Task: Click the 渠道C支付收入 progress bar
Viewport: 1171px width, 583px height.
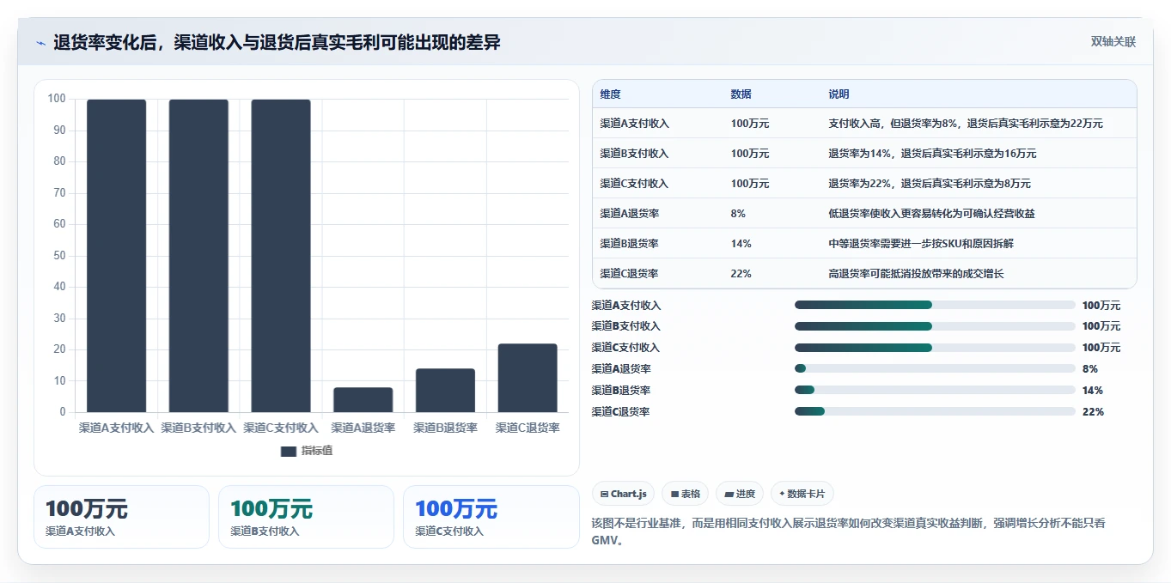Action: coord(935,348)
